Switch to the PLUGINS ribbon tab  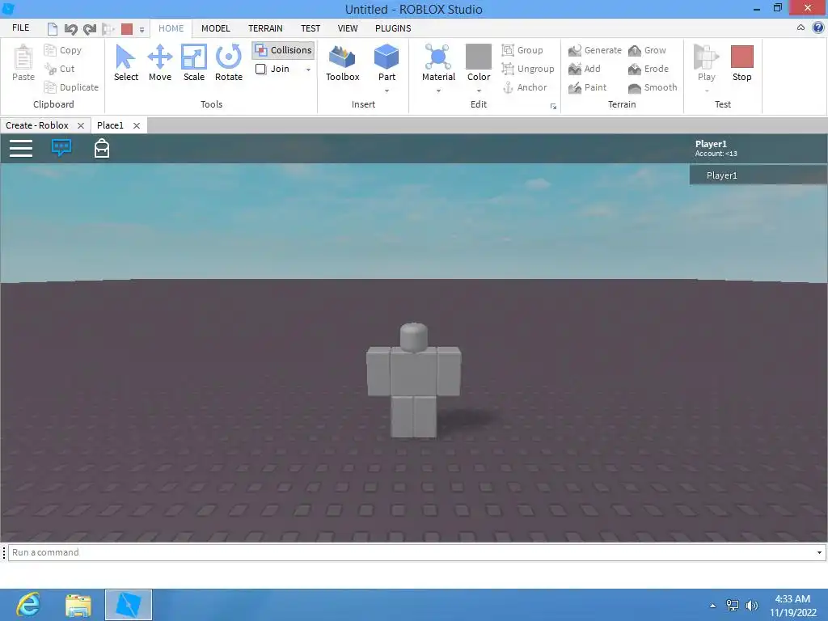point(393,28)
